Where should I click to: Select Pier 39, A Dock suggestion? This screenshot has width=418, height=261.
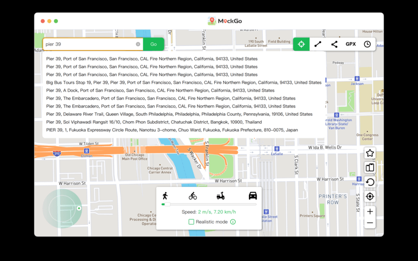tap(160, 90)
